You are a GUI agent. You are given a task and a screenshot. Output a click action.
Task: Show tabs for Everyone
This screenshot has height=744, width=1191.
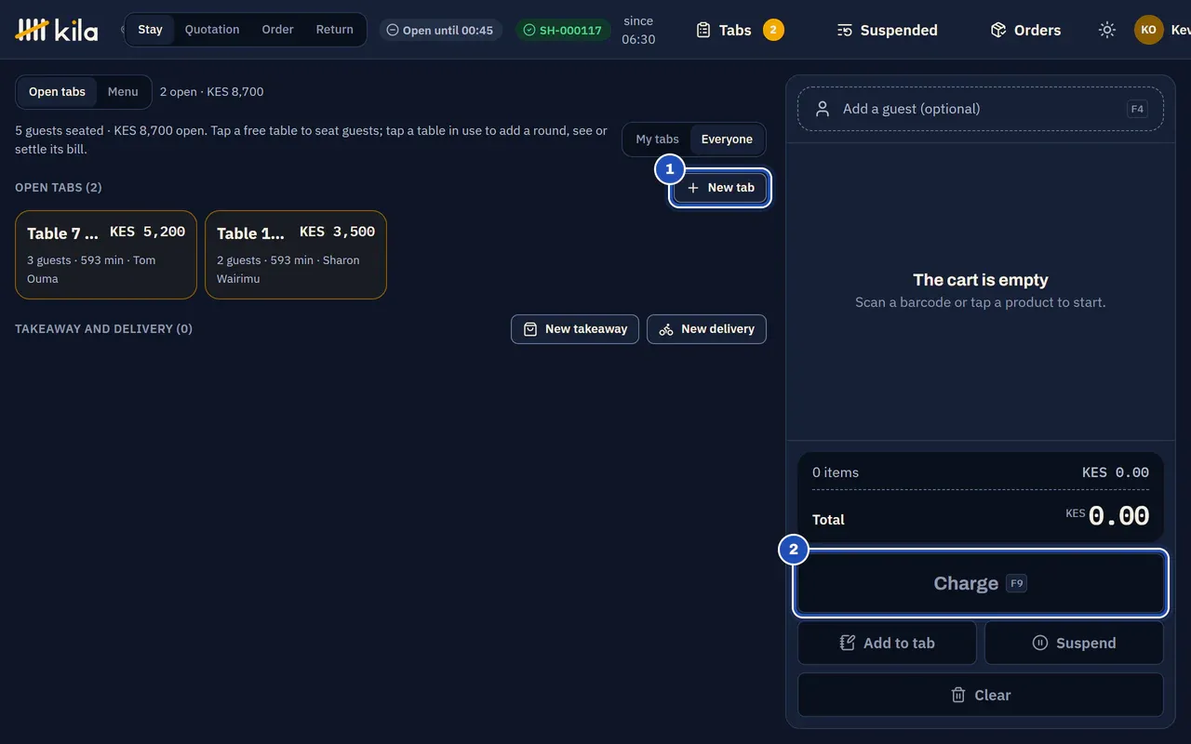tap(727, 139)
